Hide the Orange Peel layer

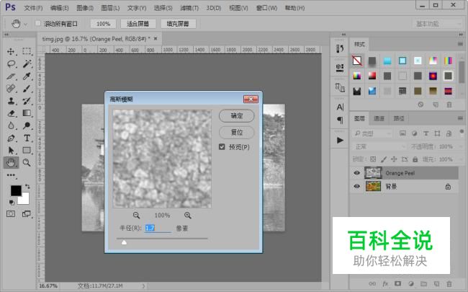click(356, 173)
